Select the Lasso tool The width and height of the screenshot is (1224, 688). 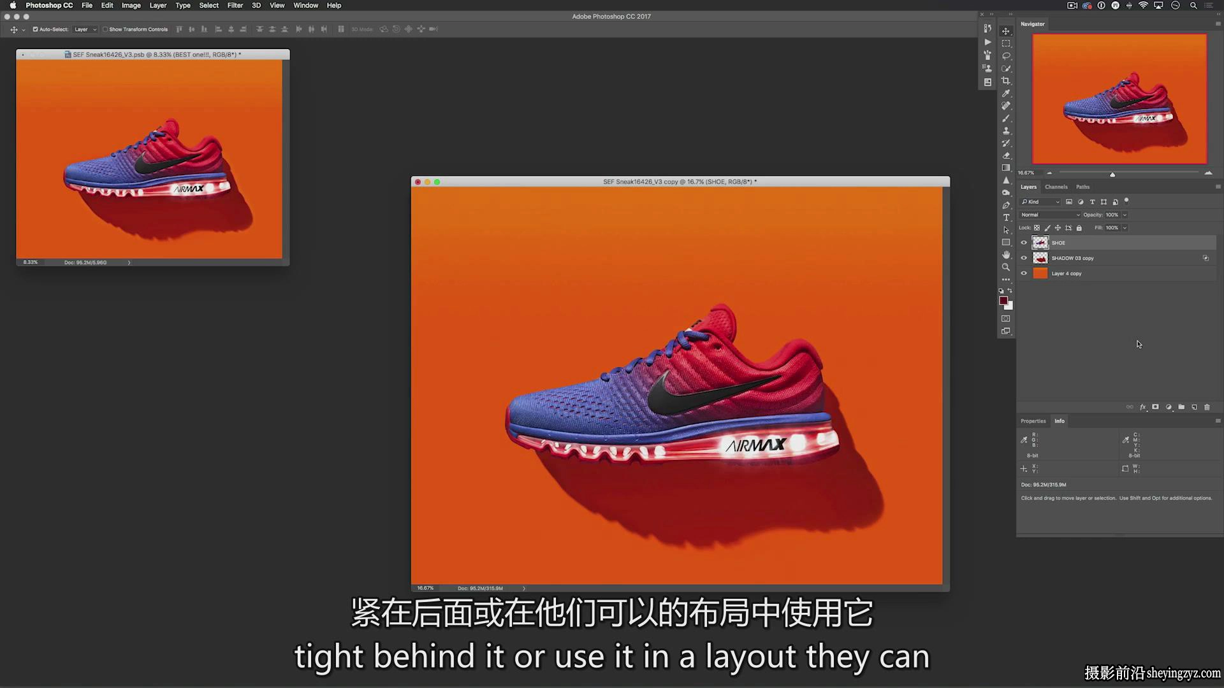tap(1006, 56)
